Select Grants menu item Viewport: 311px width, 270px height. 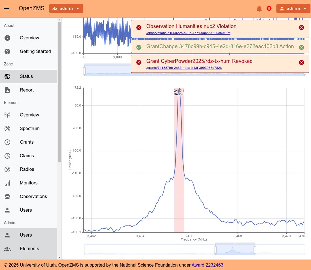[x=29, y=142]
